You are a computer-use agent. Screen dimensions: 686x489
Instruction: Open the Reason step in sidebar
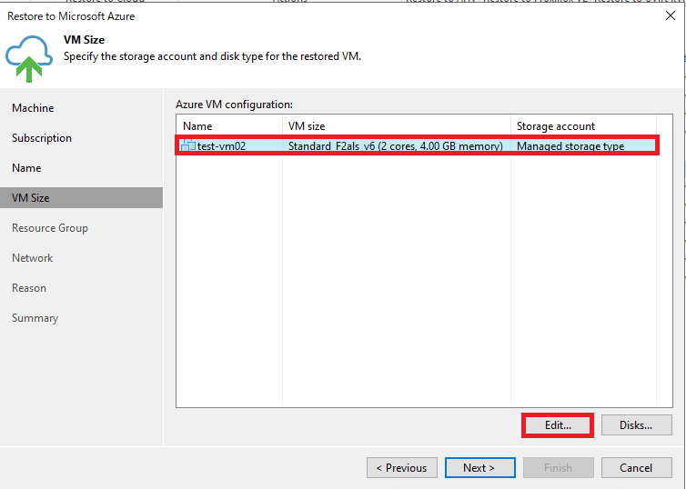tap(29, 288)
